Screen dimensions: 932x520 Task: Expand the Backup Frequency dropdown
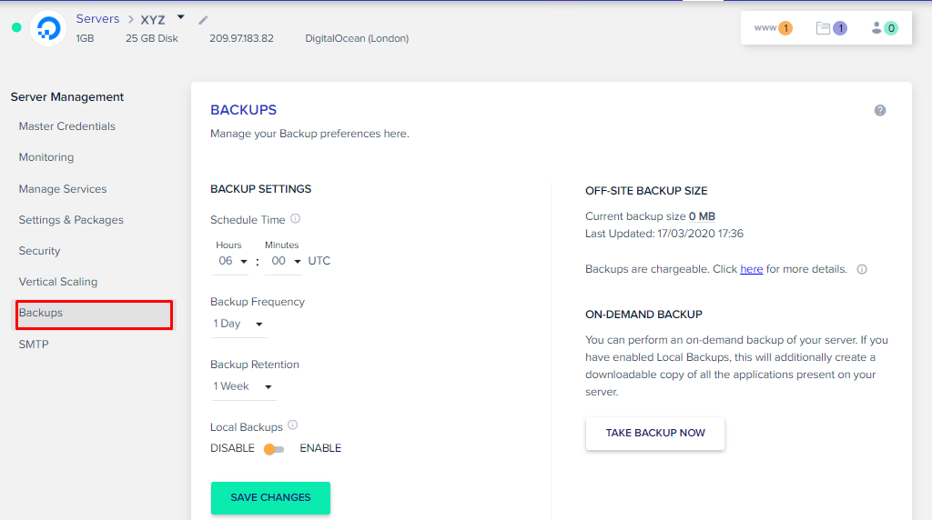(x=238, y=324)
